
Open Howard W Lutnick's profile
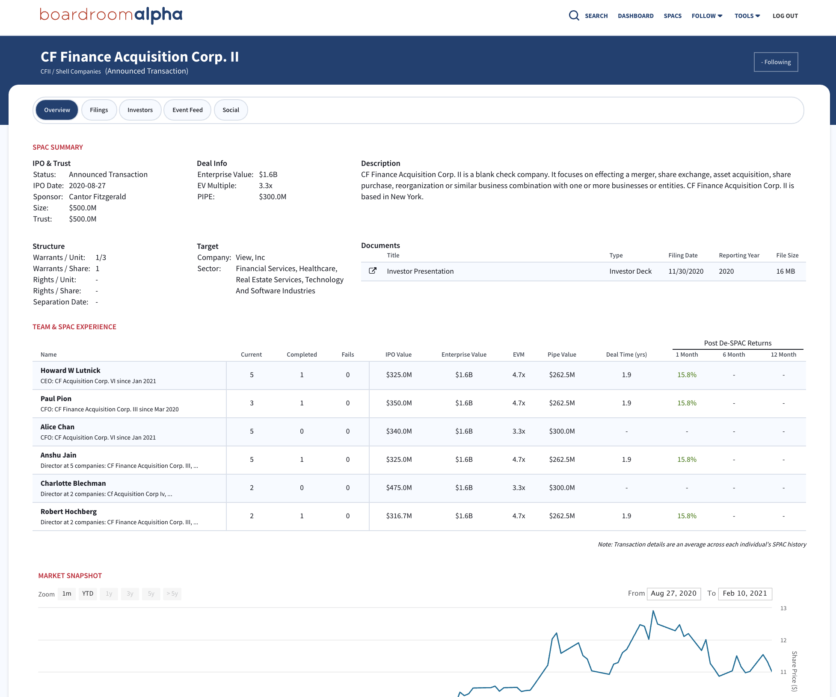pos(70,370)
